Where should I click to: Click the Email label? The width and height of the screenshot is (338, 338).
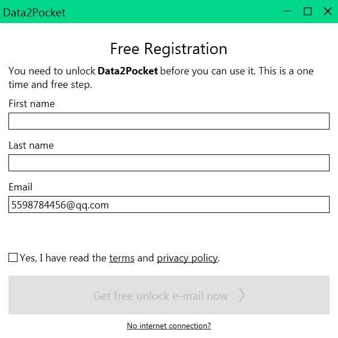point(20,187)
